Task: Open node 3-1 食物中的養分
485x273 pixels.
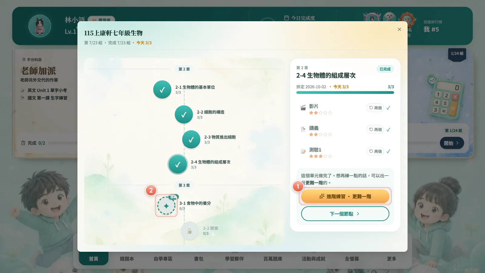Action: point(166,206)
